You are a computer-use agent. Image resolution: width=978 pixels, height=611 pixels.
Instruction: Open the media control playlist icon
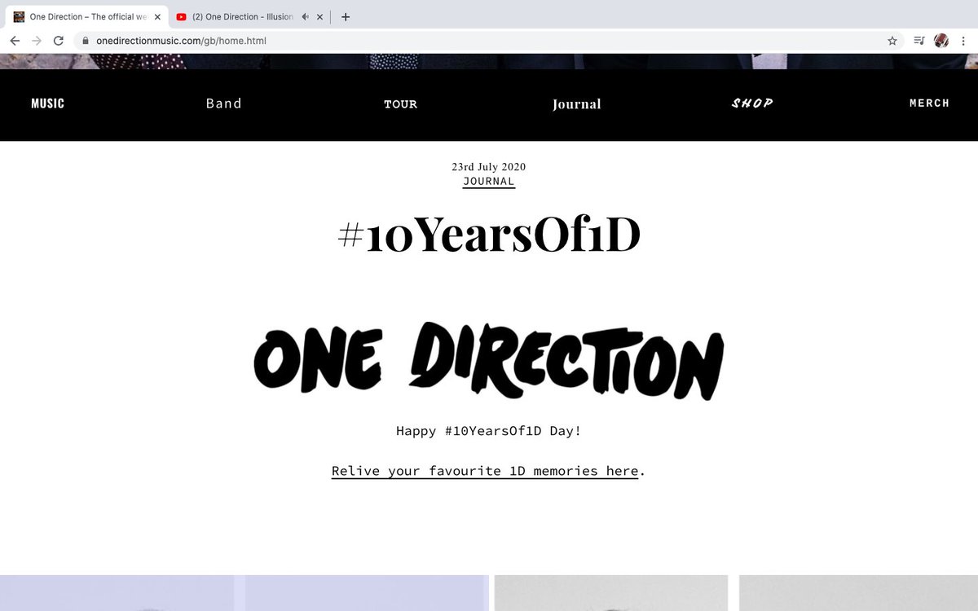tap(919, 40)
